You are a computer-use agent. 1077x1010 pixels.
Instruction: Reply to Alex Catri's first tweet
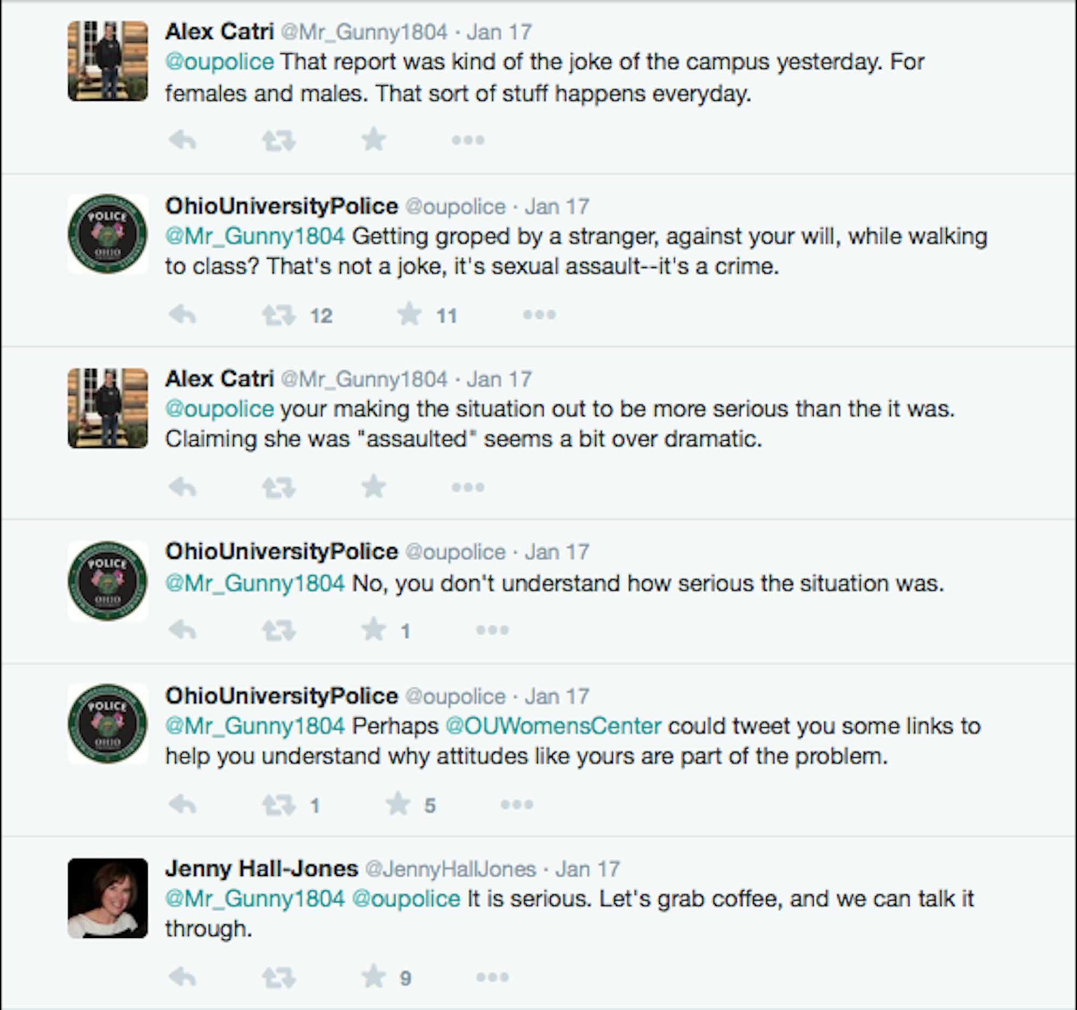(183, 141)
